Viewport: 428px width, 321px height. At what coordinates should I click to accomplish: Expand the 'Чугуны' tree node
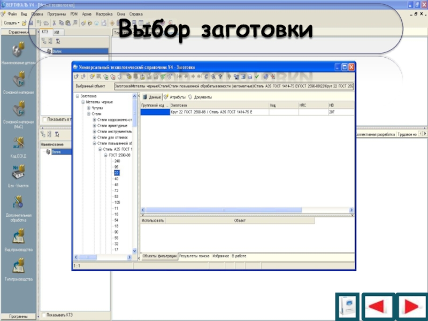(88, 108)
